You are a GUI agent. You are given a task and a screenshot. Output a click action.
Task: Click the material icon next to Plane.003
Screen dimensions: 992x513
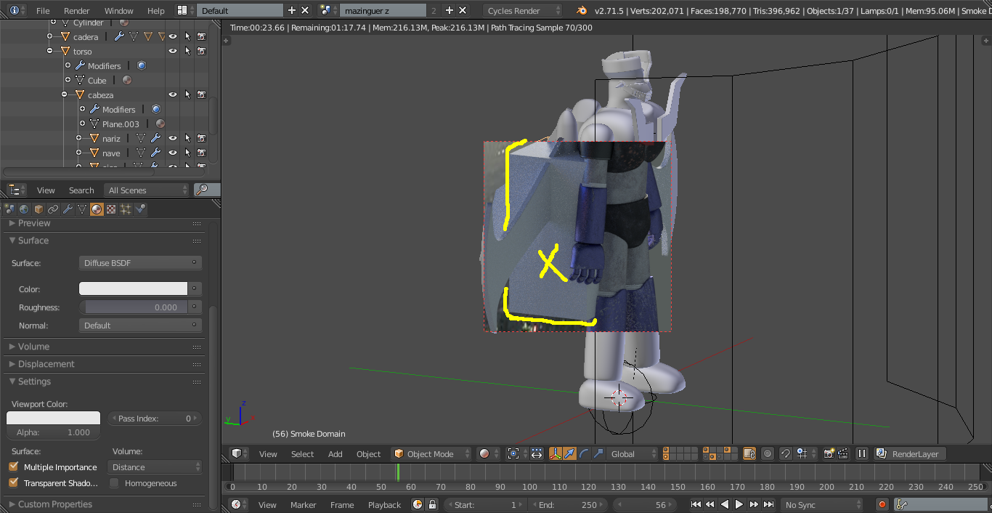[160, 124]
